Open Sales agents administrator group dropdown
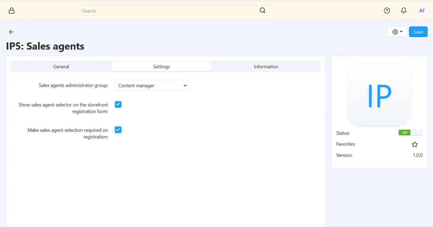The height and width of the screenshot is (227, 433). coord(151,86)
